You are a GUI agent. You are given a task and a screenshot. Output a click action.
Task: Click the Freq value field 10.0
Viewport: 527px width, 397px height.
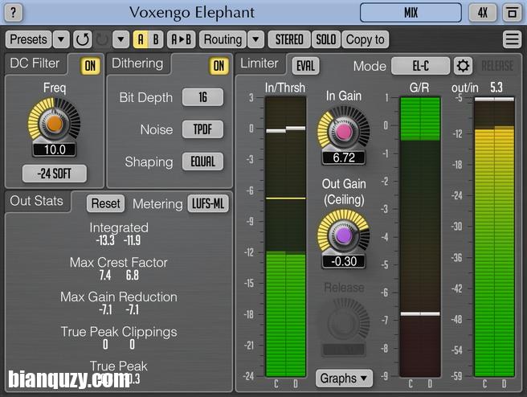coord(55,149)
